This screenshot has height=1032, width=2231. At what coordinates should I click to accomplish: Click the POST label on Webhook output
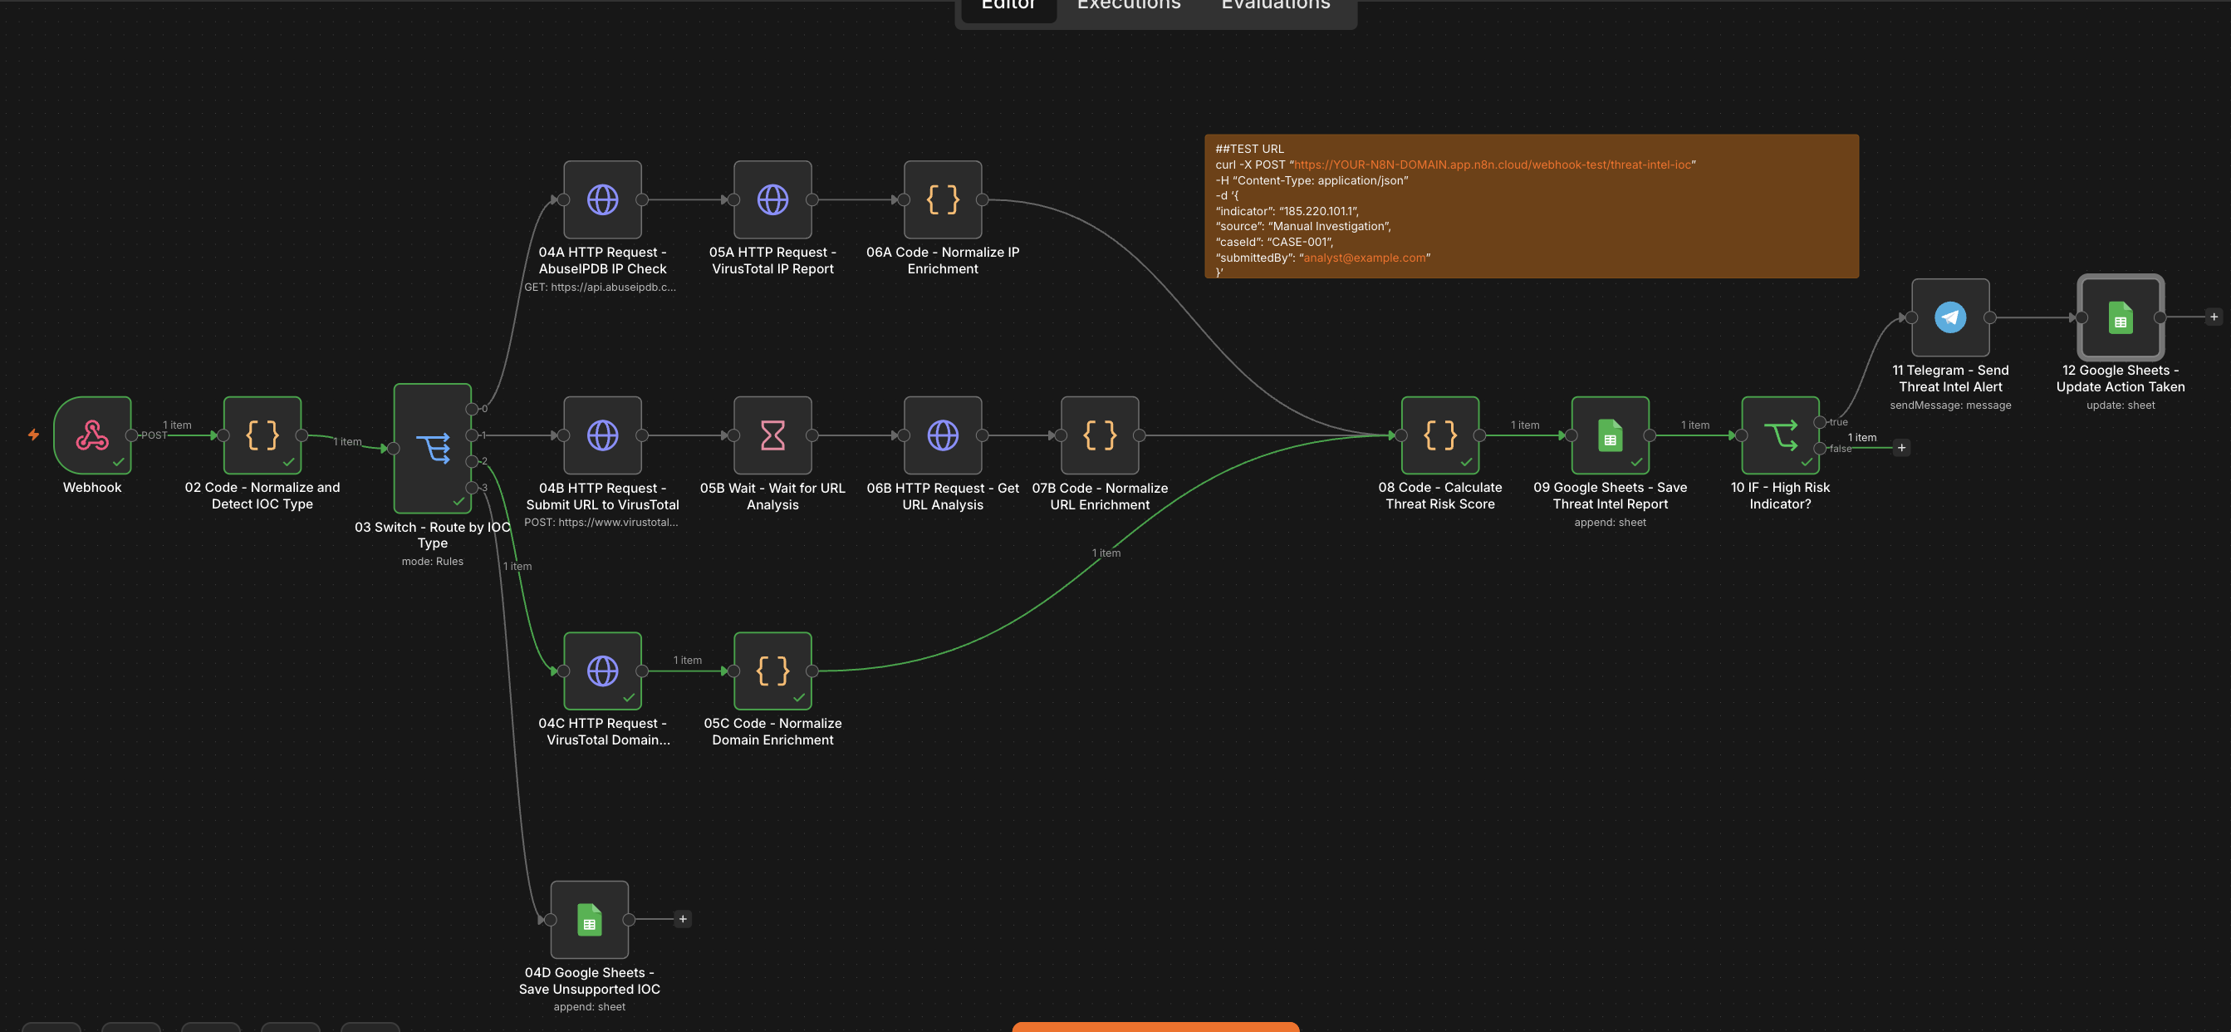[154, 435]
